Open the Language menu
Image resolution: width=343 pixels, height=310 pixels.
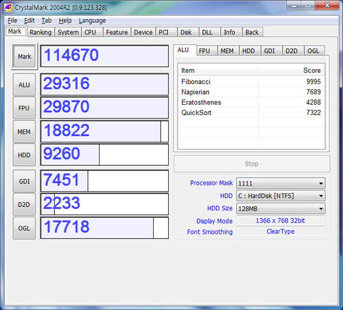(92, 21)
